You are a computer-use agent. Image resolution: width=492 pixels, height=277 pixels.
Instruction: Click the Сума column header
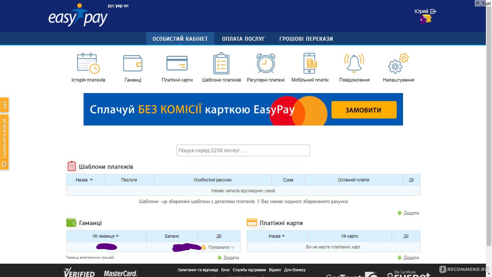click(x=288, y=180)
